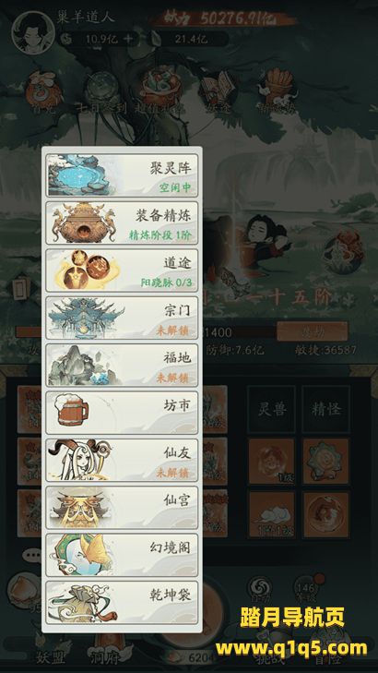
Task: Select the 仙友 horned character entry
Action: point(122,460)
